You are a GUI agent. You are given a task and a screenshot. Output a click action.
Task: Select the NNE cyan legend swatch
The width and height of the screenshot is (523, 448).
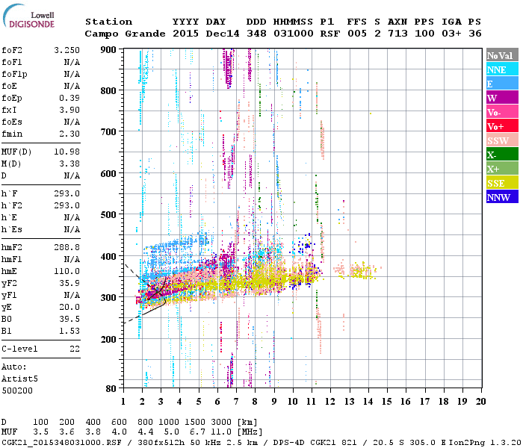point(502,69)
